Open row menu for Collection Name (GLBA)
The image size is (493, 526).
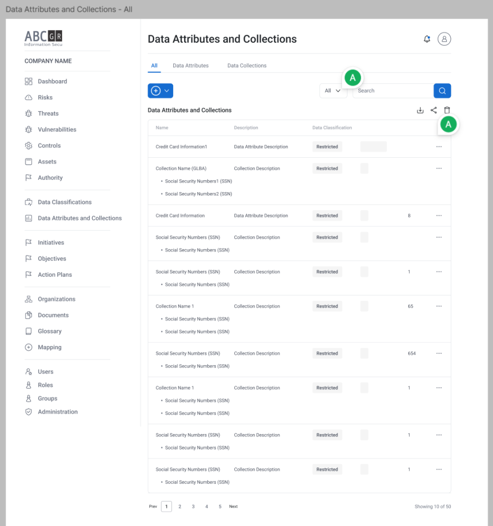pyautogui.click(x=439, y=168)
